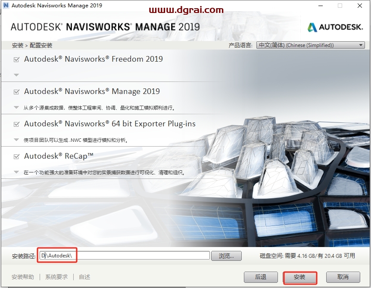
Task: Expand Exporter Plug-ins configuration arrow
Action: (x=16, y=140)
